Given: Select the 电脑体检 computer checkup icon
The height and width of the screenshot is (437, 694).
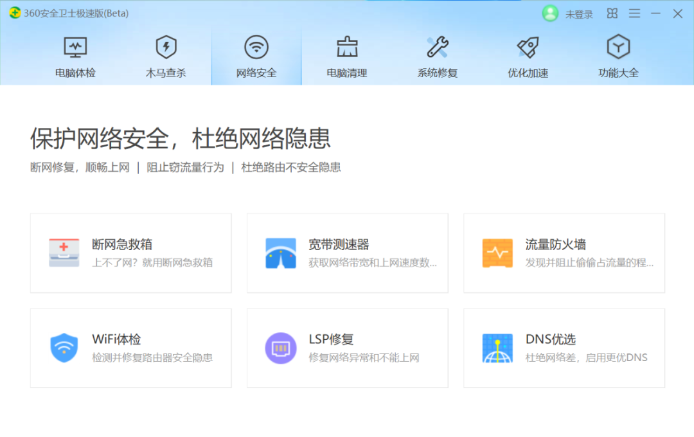Looking at the screenshot, I should 75,46.
